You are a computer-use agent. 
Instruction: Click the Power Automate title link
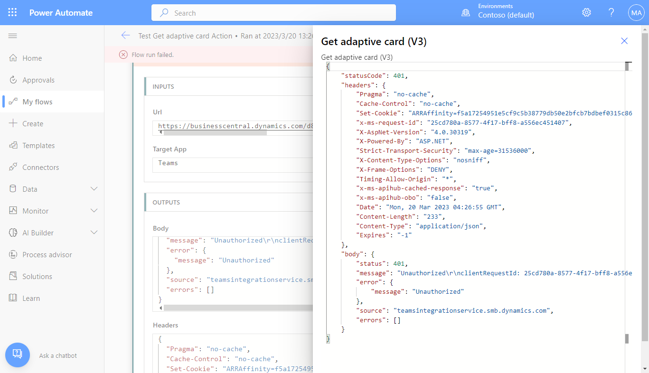(61, 13)
